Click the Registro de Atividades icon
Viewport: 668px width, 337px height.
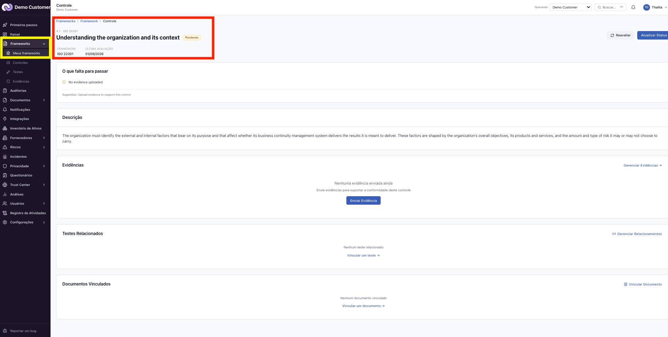pyautogui.click(x=5, y=213)
